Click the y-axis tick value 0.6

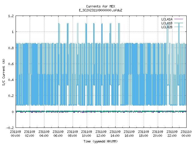[11, 64]
